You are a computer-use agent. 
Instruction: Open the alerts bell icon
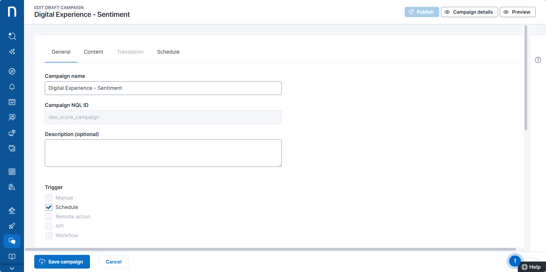12,87
